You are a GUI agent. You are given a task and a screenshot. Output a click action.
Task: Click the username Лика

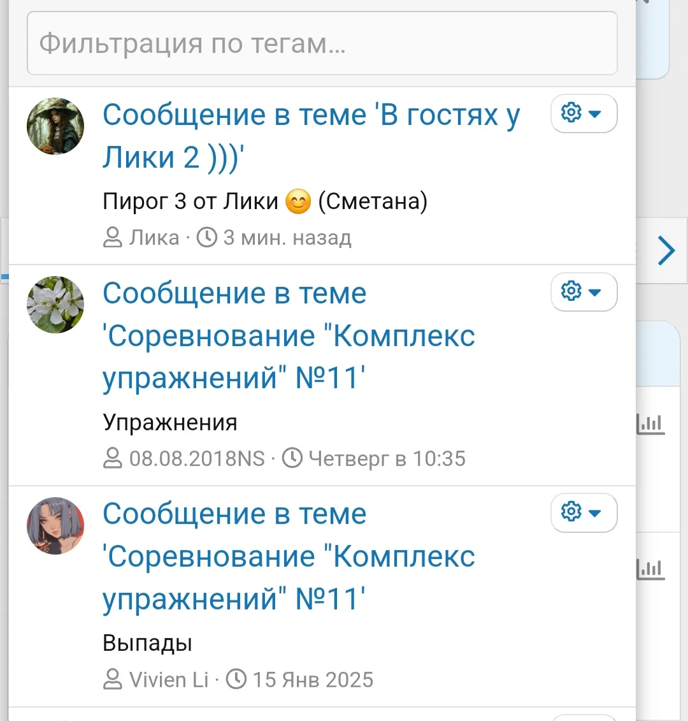(153, 237)
